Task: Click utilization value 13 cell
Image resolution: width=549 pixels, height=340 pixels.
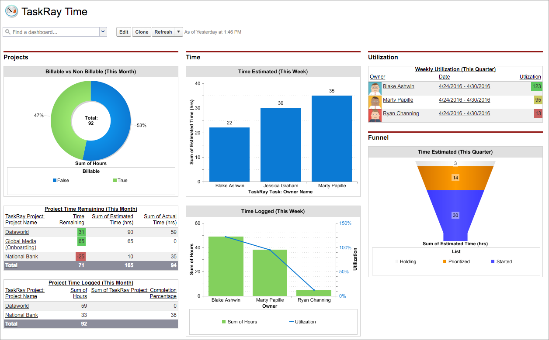Action: (538, 113)
